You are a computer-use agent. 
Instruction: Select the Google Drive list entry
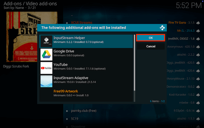pyautogui.click(x=86, y=55)
